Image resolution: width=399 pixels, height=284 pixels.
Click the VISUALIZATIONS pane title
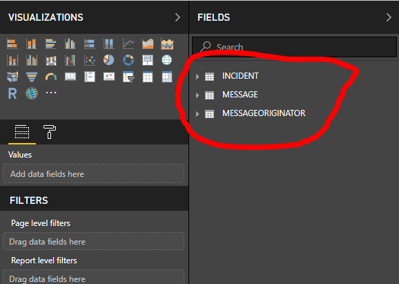(46, 17)
